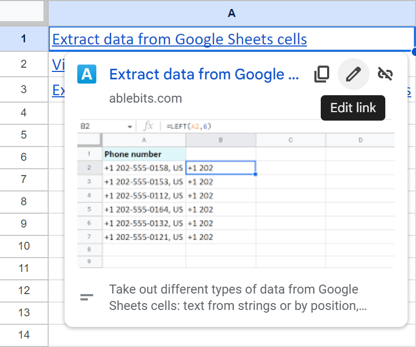Click the phone number spreadsheet preview thumbnail
416x347 pixels.
click(x=236, y=193)
